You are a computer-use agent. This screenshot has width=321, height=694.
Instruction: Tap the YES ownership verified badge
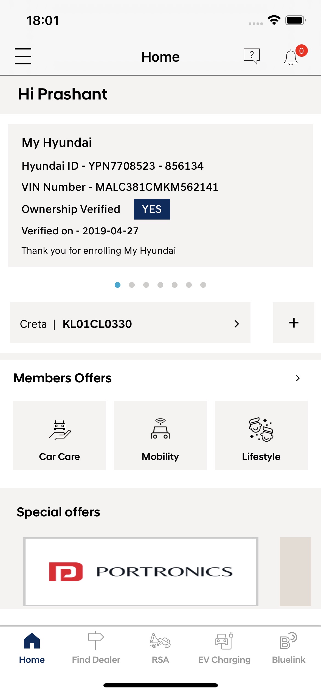coord(152,209)
